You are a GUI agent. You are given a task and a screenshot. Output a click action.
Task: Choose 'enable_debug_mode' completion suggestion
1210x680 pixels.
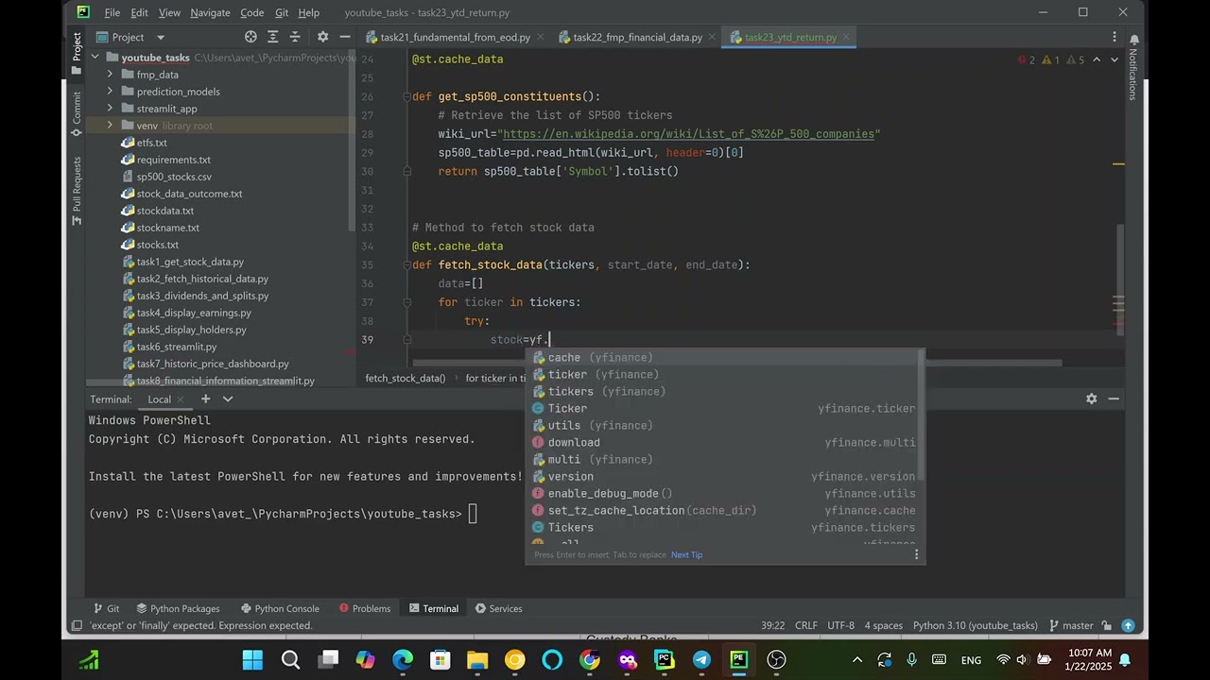[x=724, y=493]
